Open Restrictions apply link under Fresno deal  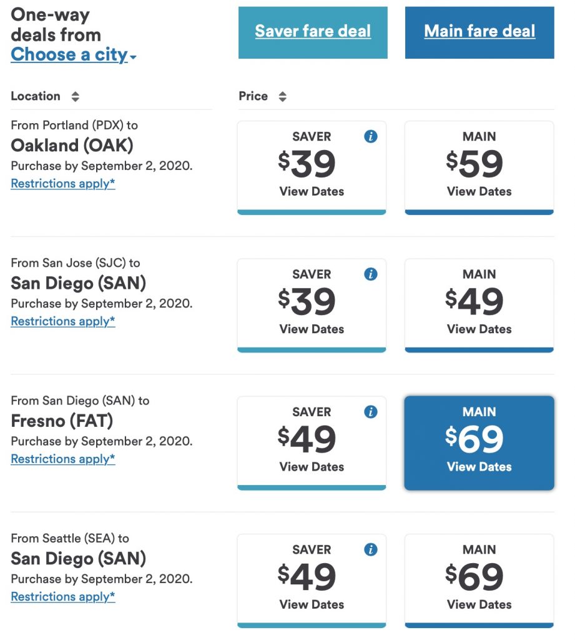(63, 459)
